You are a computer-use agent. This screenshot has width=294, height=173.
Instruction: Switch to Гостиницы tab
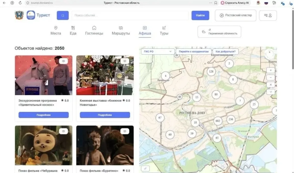pyautogui.click(x=94, y=31)
